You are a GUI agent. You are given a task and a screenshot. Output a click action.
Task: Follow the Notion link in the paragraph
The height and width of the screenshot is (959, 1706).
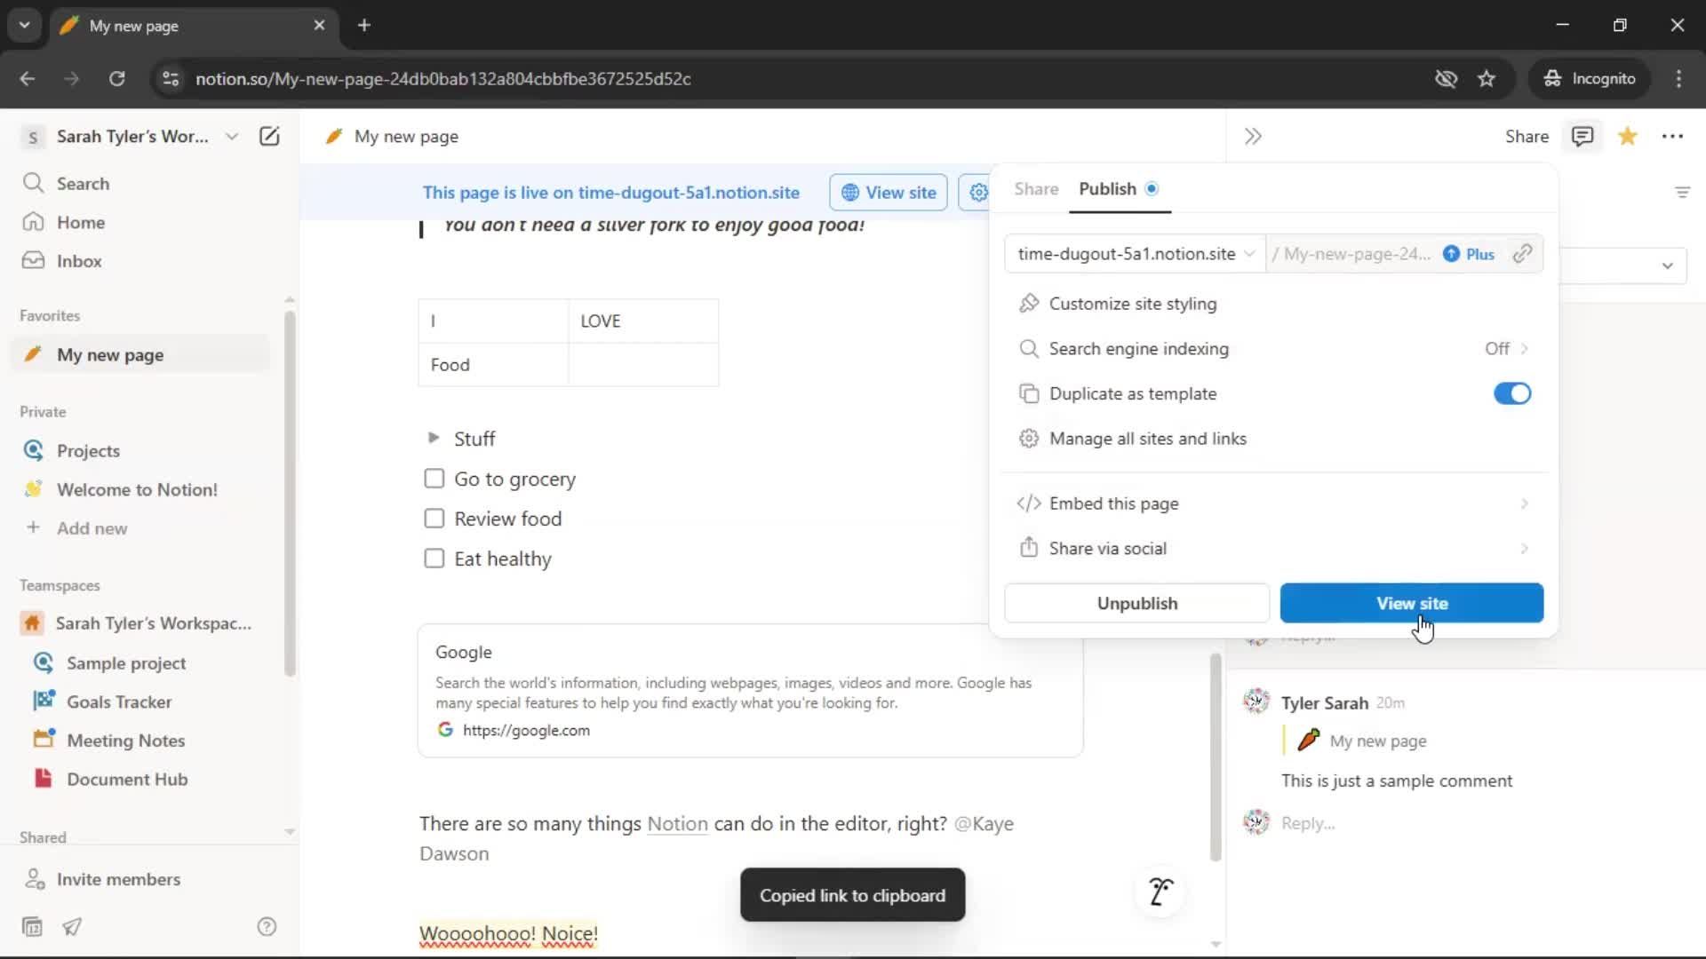click(x=677, y=823)
